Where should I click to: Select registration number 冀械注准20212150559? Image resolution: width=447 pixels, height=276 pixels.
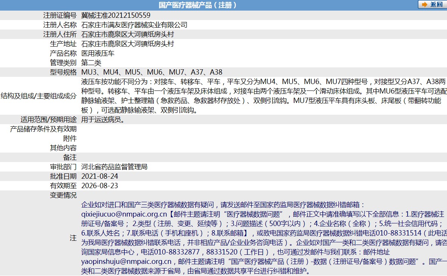pyautogui.click(x=116, y=16)
